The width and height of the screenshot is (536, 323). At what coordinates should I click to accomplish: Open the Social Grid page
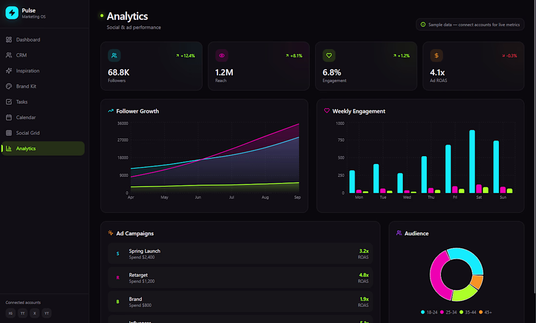(43, 133)
